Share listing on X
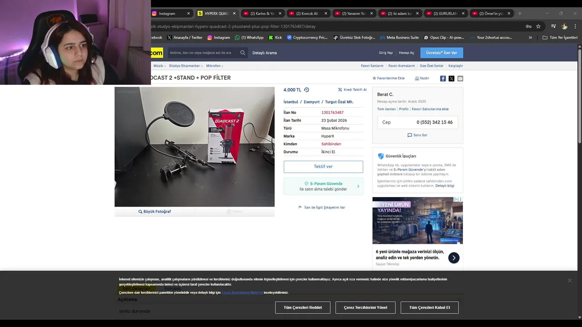The height and width of the screenshot is (327, 582). tap(452, 79)
